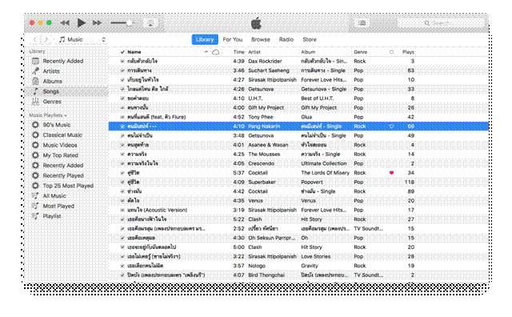Open the AirPlay output icon
512x317 pixels.
click(x=150, y=23)
